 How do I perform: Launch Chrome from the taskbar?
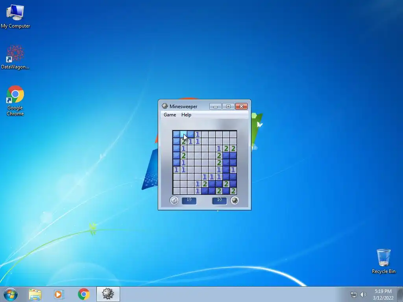point(83,294)
